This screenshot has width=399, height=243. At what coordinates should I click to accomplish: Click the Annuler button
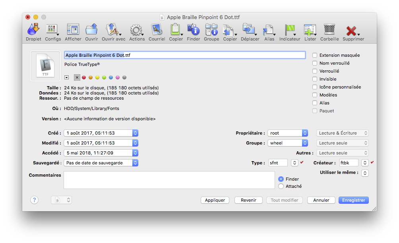tap(321, 200)
